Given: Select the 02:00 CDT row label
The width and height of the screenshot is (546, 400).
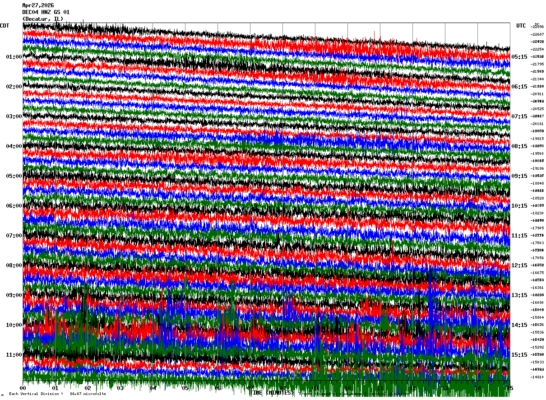Looking at the screenshot, I should click(x=14, y=87).
